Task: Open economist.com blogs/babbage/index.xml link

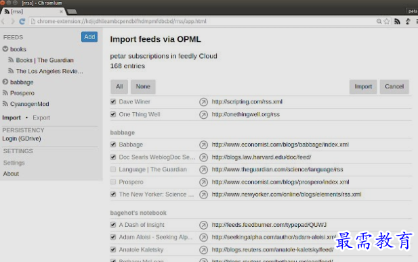Action: (x=280, y=145)
